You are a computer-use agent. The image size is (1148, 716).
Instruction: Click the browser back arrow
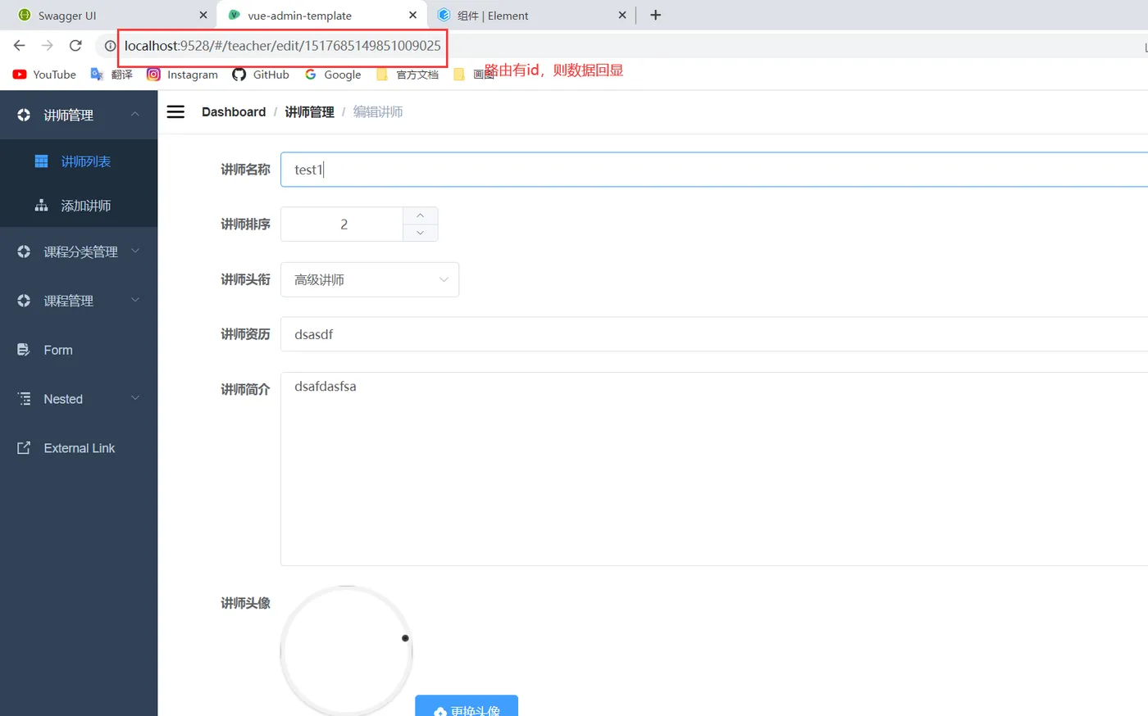click(x=20, y=46)
